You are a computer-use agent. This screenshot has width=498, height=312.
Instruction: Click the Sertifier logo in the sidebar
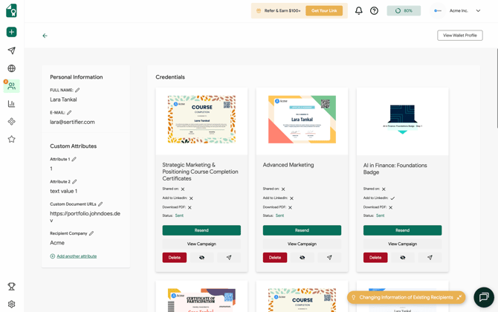tap(11, 10)
